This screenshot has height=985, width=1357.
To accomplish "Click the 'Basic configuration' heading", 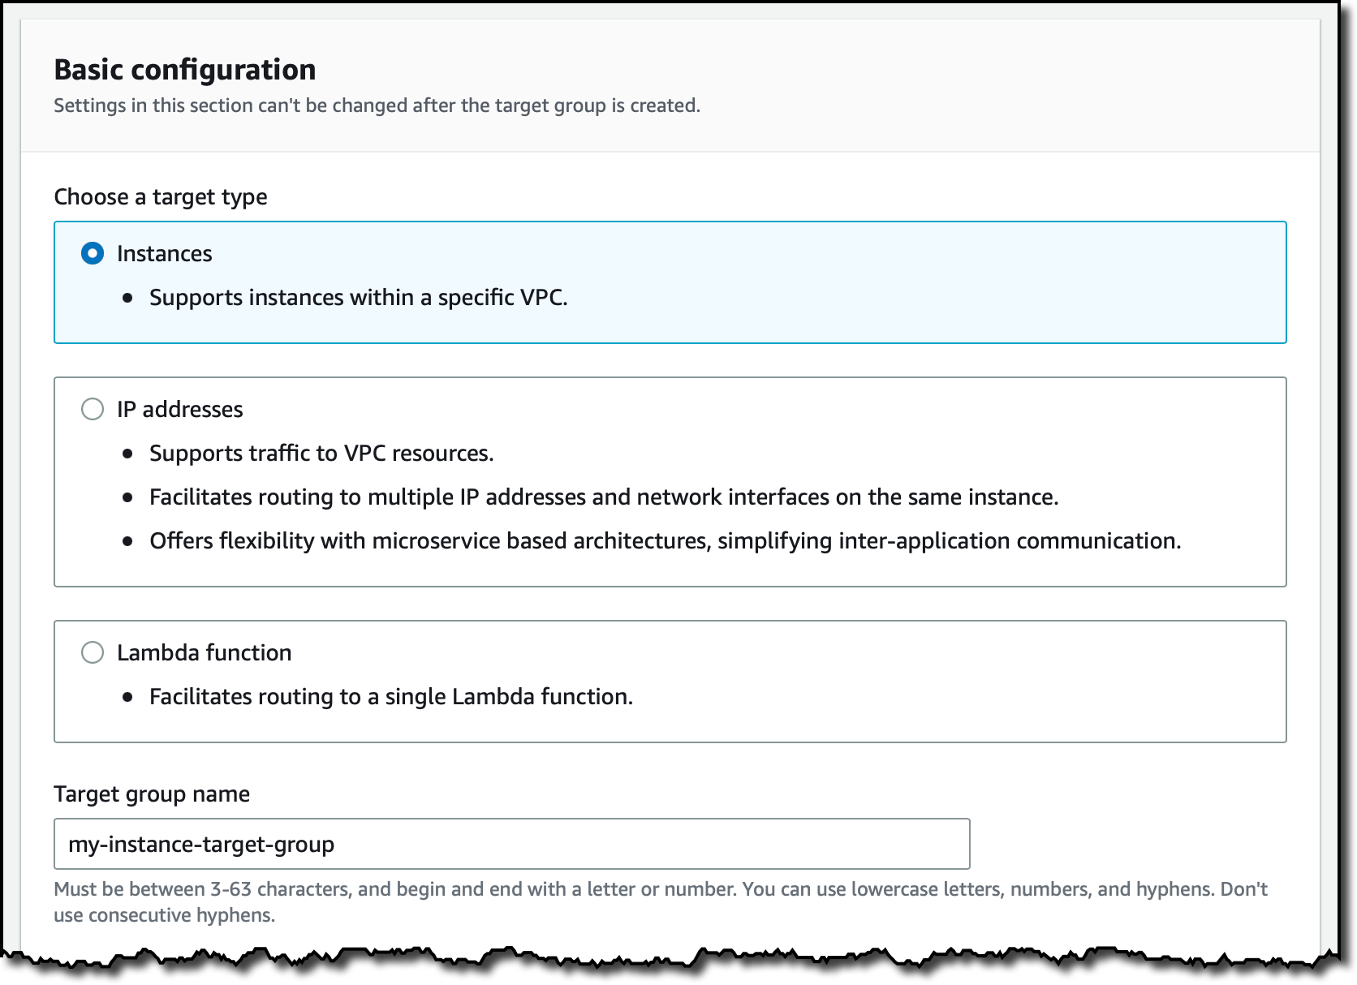I will click(x=185, y=70).
